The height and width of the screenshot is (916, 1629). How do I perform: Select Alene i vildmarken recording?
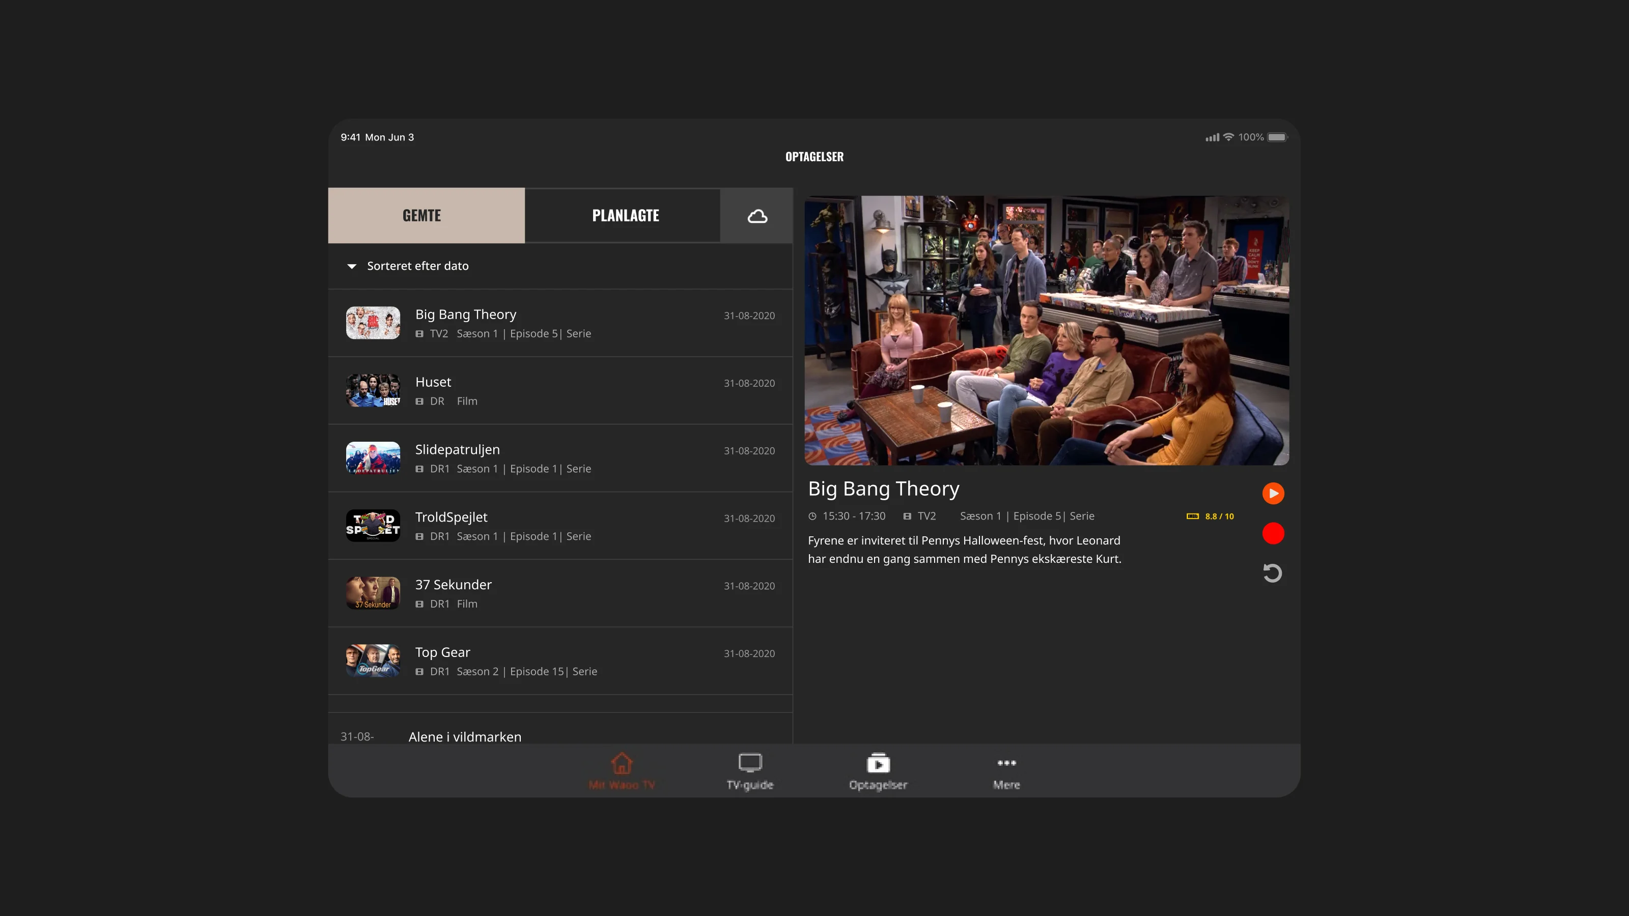pos(560,729)
